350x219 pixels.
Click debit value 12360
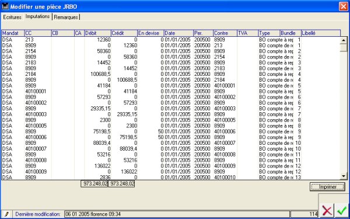104,40
